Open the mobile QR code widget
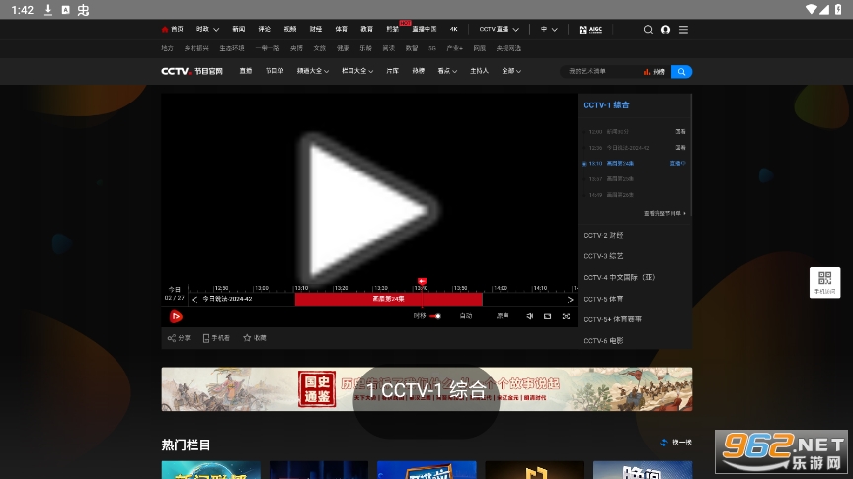Screen dimensions: 853x479 click(x=824, y=281)
